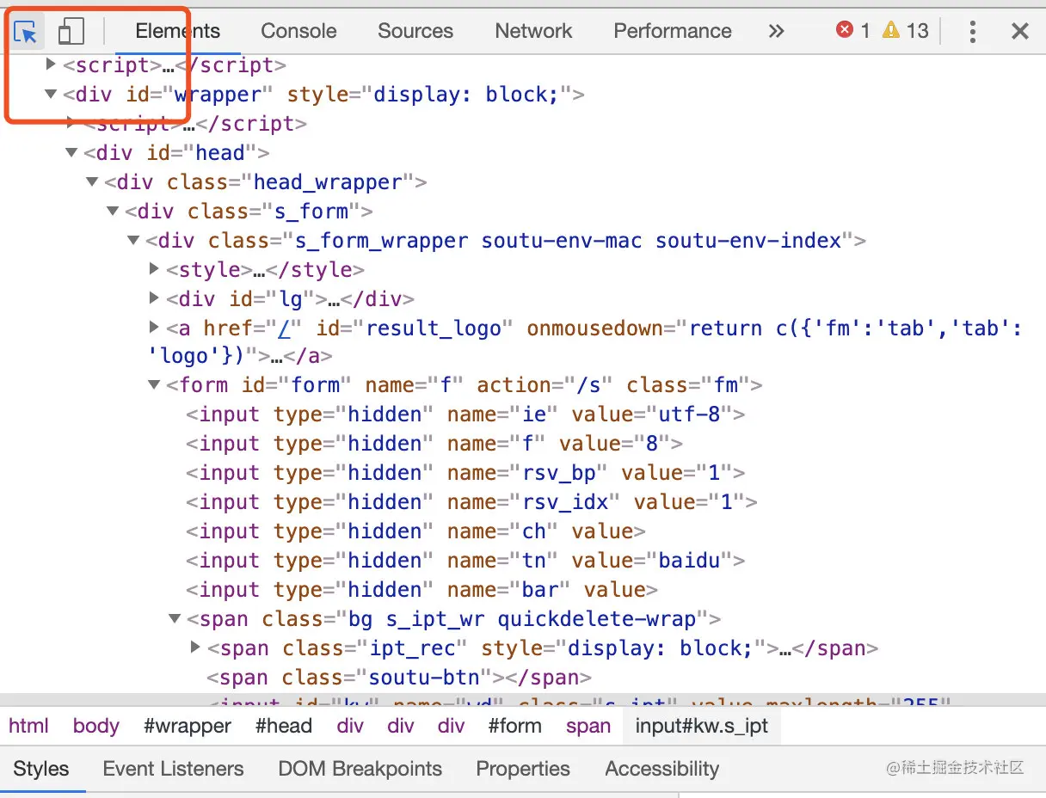Image resolution: width=1046 pixels, height=798 pixels.
Task: Switch to the Elements tab
Action: click(x=177, y=32)
